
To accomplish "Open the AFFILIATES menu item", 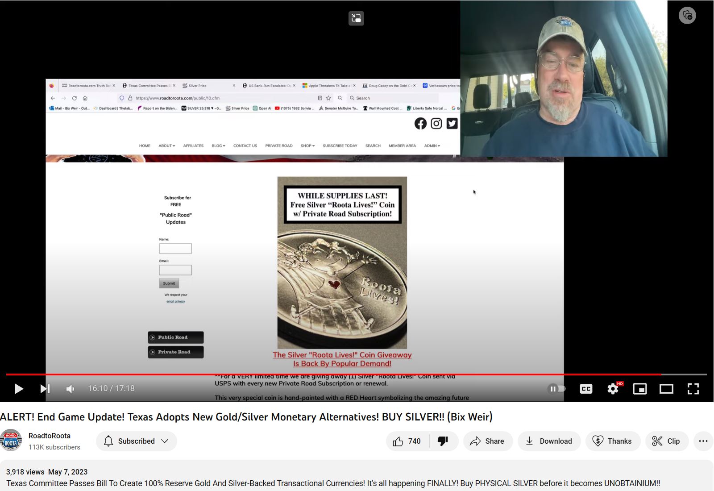I will tap(193, 146).
